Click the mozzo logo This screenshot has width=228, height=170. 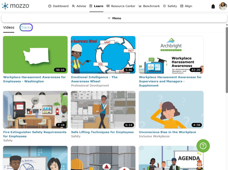(x=16, y=6)
